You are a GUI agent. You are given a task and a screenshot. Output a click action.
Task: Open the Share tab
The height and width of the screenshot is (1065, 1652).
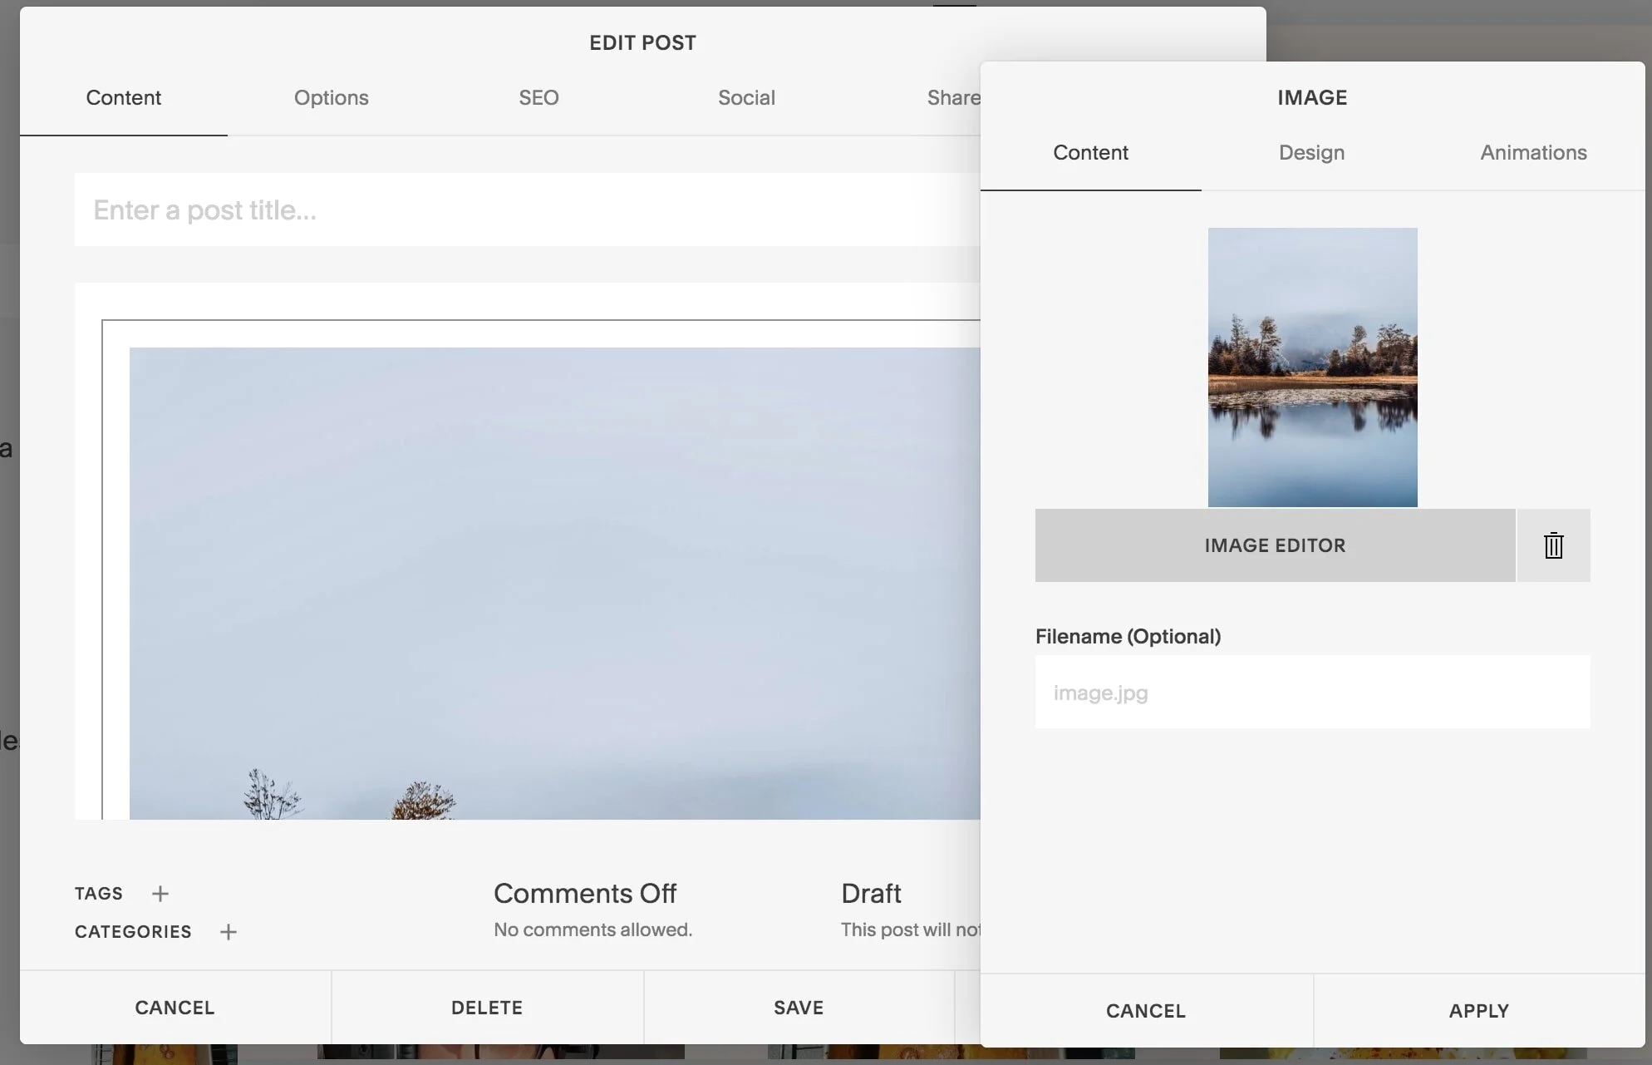pos(952,97)
